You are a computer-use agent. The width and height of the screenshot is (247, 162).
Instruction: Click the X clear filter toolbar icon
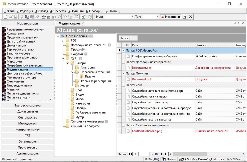(x=191, y=17)
